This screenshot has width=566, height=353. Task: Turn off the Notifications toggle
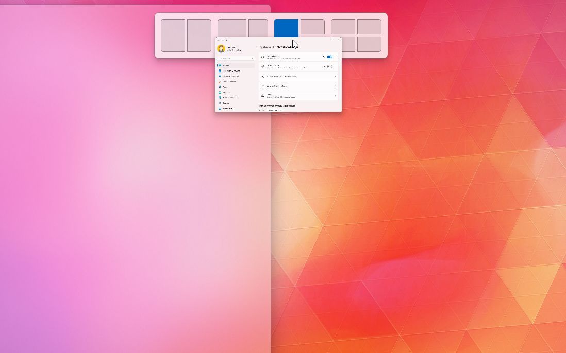click(x=329, y=57)
